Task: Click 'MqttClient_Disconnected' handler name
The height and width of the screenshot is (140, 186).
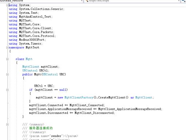Action: tap(94, 113)
